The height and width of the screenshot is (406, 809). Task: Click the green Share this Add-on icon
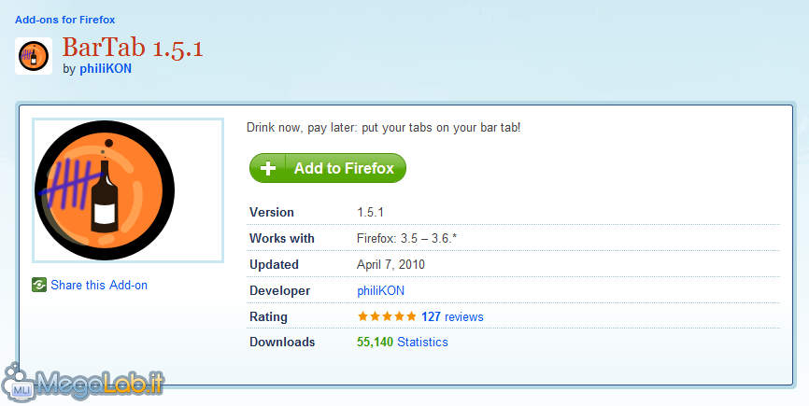[x=39, y=285]
